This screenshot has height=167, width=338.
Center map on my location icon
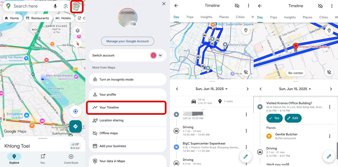[x=76, y=111]
